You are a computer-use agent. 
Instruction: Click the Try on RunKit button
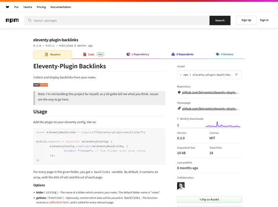pyautogui.click(x=209, y=200)
